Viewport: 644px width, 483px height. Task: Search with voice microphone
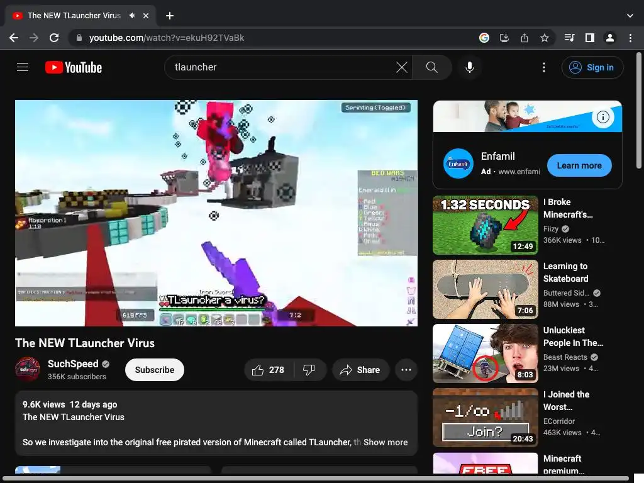[469, 67]
